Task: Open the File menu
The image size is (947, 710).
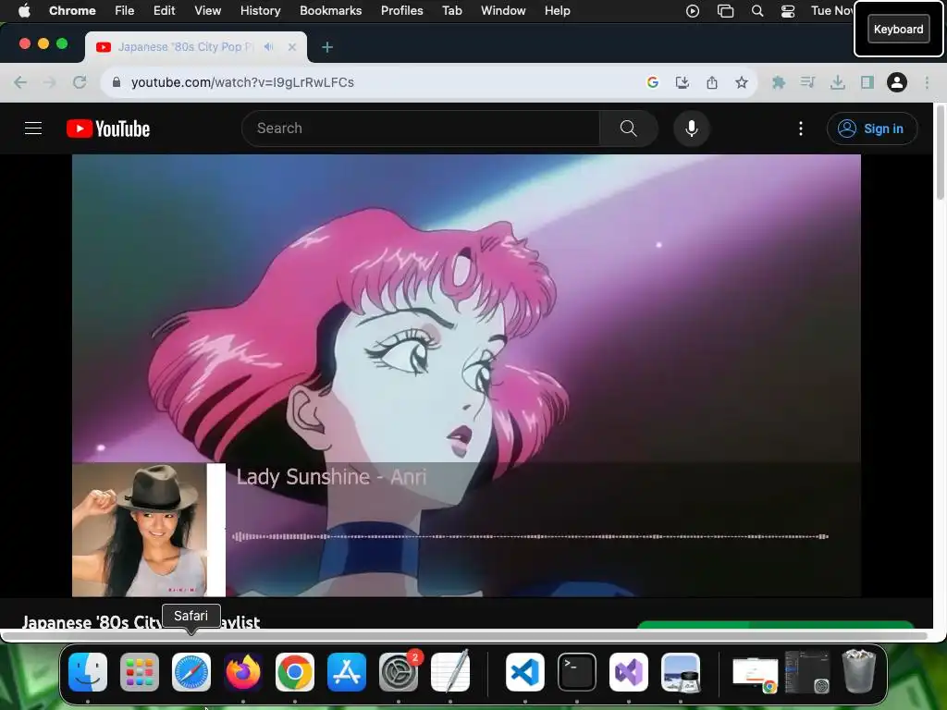Action: click(125, 10)
